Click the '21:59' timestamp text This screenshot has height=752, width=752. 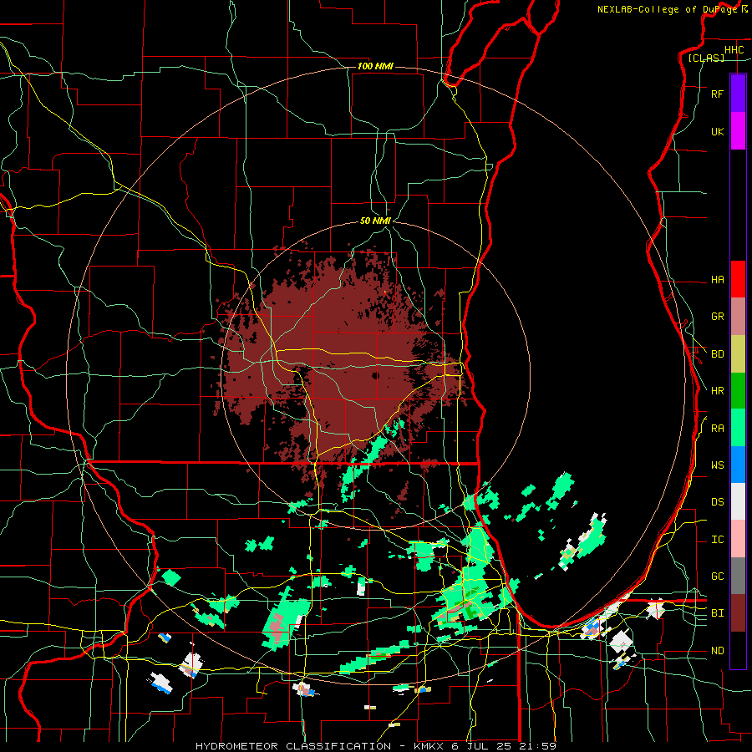point(537,746)
